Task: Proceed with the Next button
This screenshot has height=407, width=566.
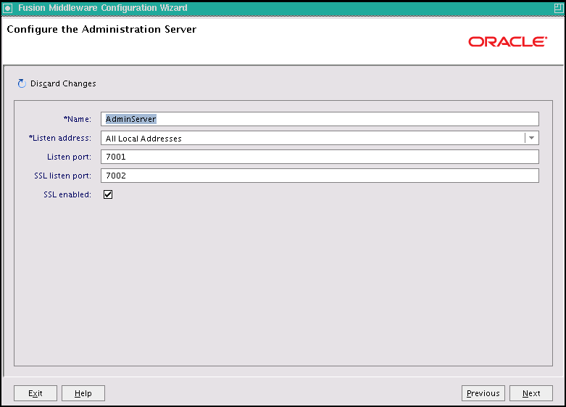Action: [531, 393]
